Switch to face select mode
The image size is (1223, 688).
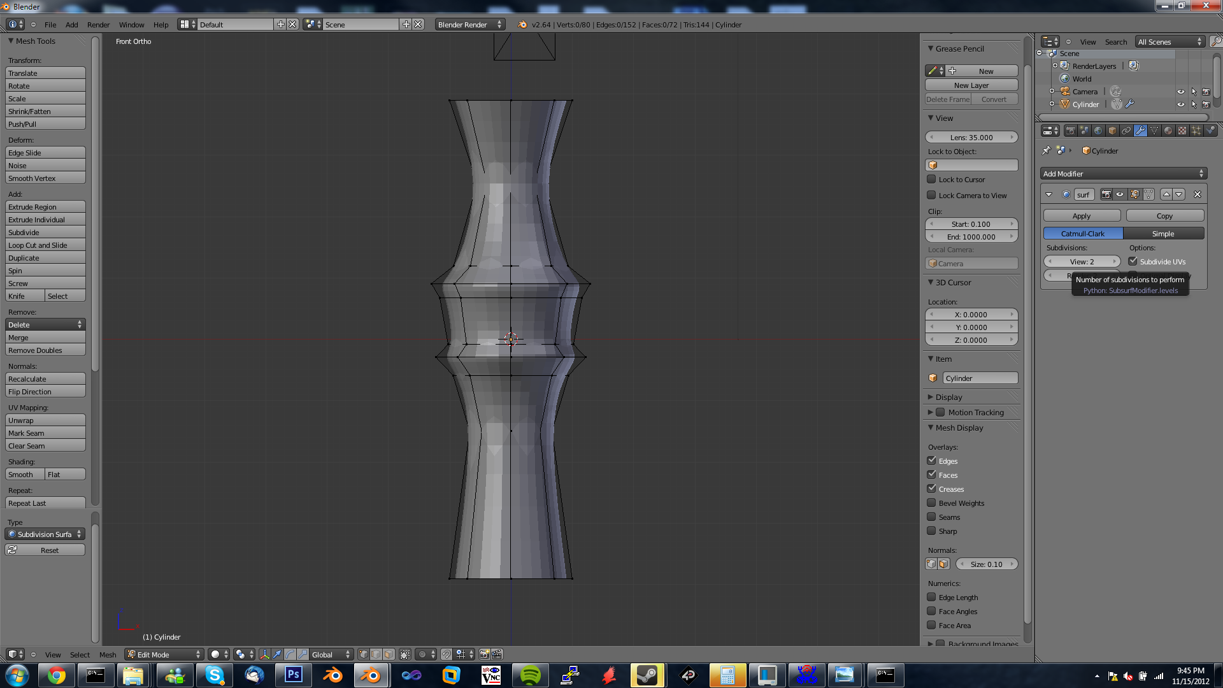click(389, 654)
